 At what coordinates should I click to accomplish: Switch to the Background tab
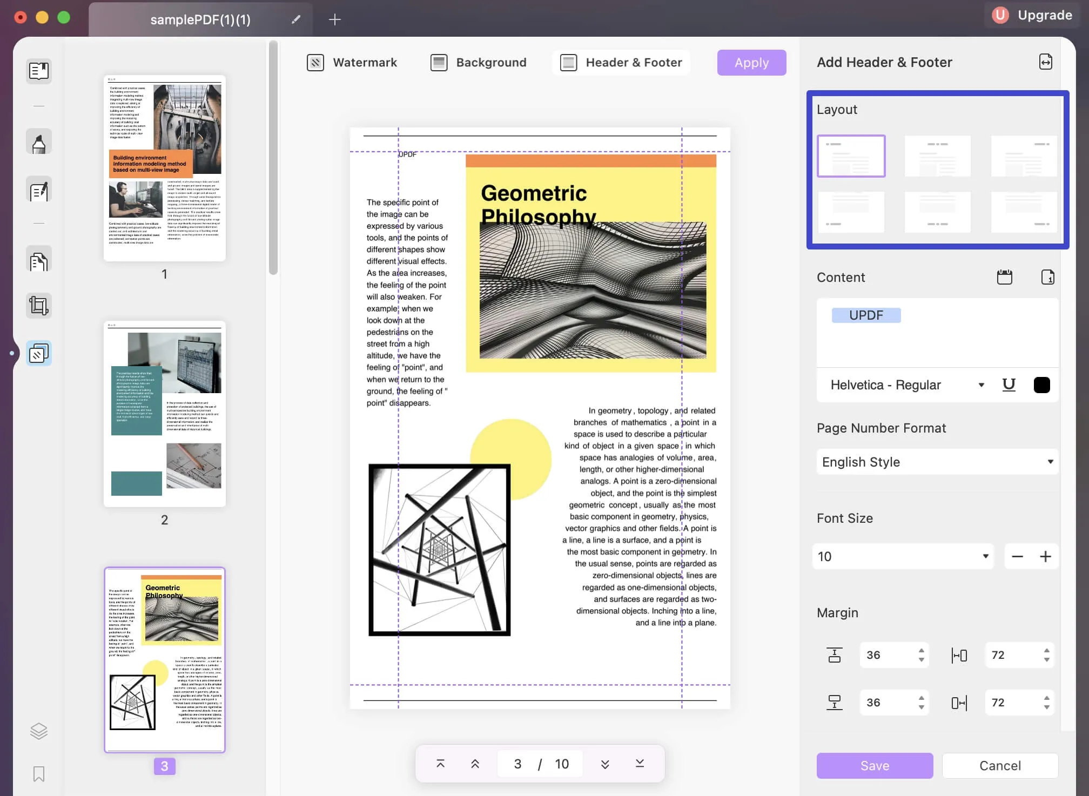479,63
